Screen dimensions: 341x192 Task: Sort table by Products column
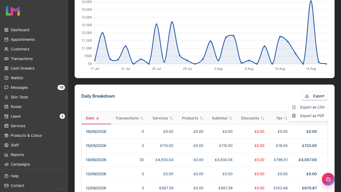coord(193,118)
